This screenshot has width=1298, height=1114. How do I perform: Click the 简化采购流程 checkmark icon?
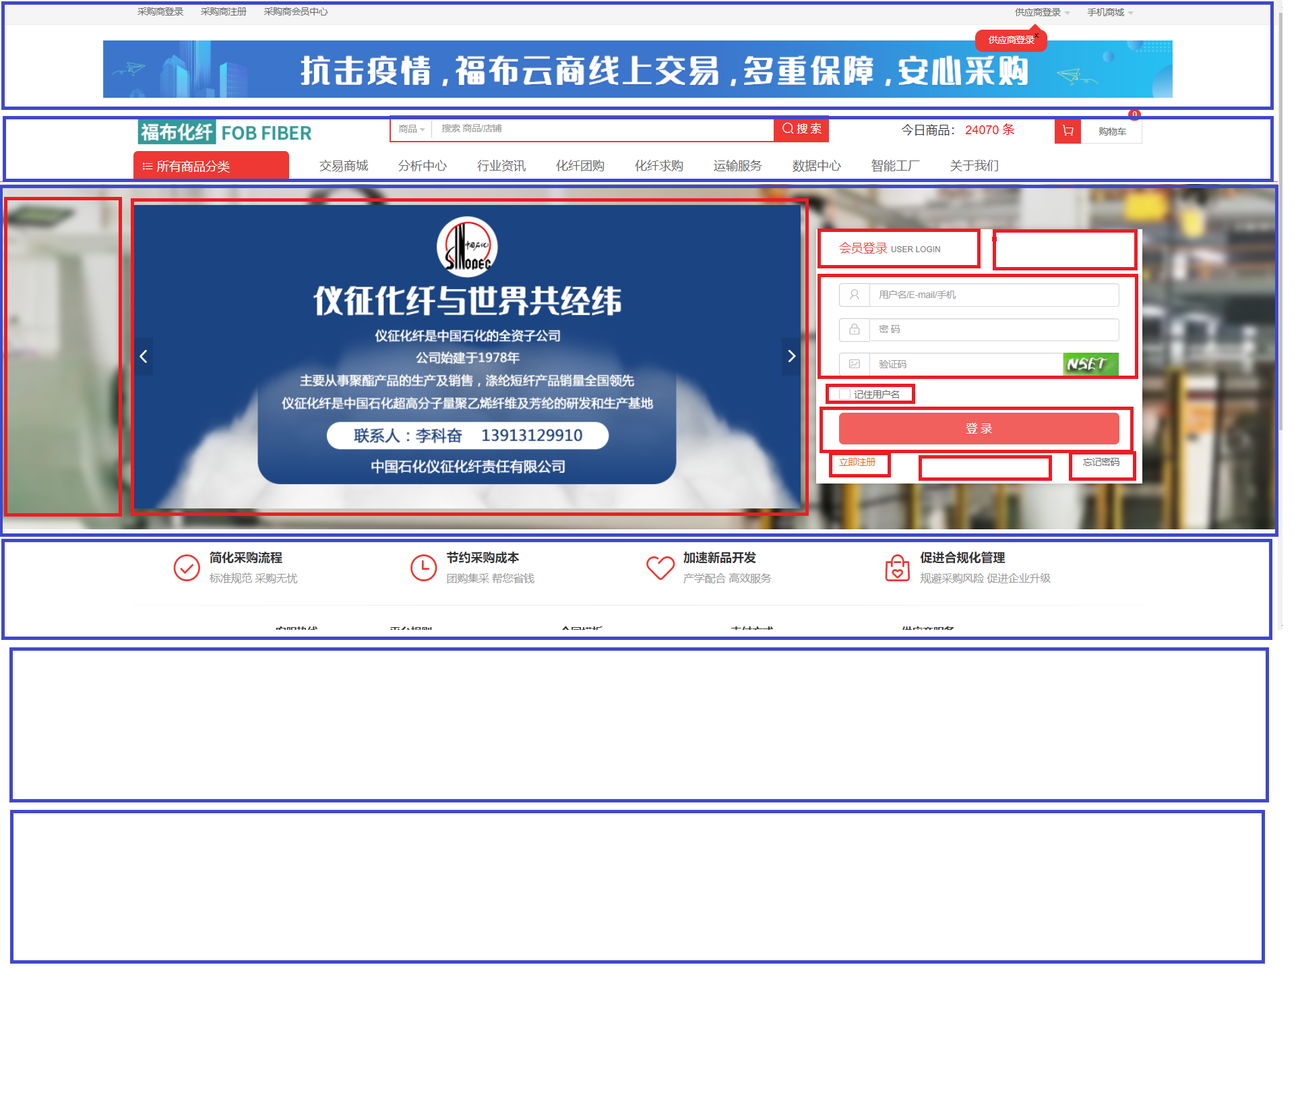(x=187, y=568)
